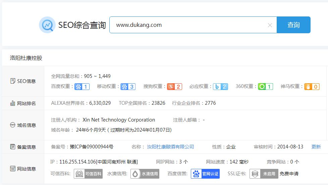Click the 搜狗权重 badge showing 2
This screenshot has width=328, height=185.
pos(174,87)
